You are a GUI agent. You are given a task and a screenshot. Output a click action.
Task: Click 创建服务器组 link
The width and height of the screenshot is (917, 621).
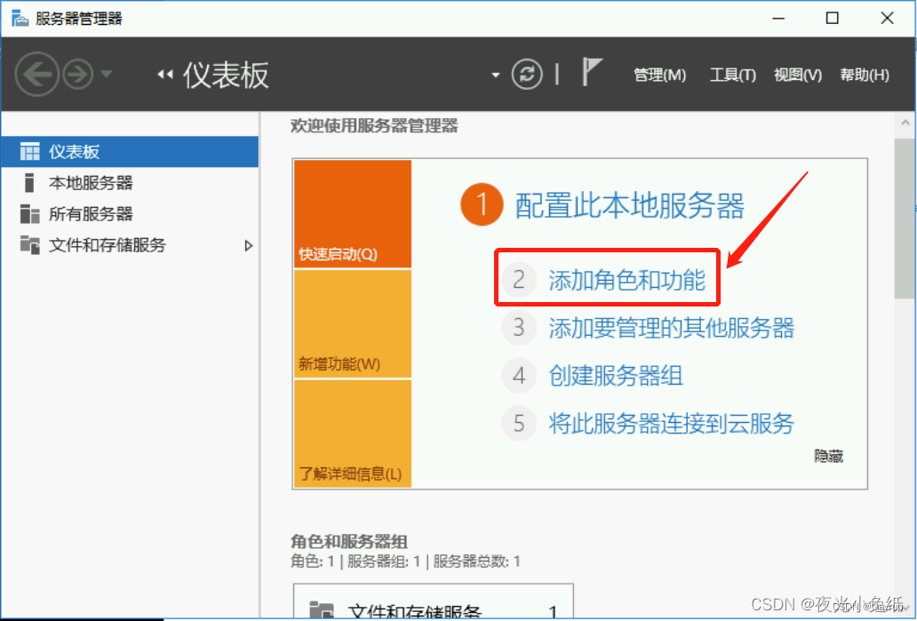click(615, 376)
